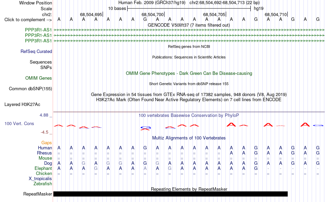Open the topmost PPP3R1-AS1 gene label
The width and height of the screenshot is (325, 202).
(x=38, y=30)
